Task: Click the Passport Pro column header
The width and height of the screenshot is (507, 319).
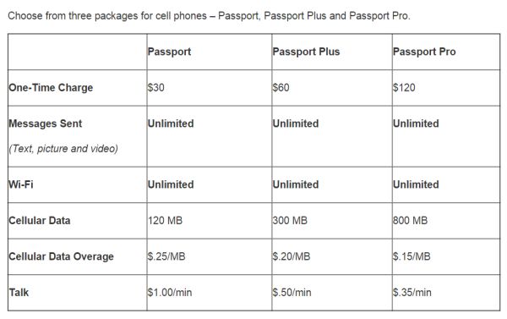Action: (424, 52)
